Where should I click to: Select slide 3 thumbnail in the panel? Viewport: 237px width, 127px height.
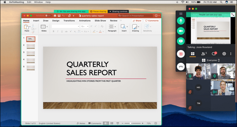click(x=31, y=53)
